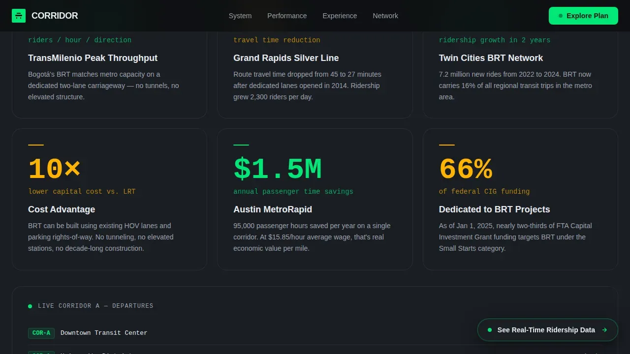Select the 66% federal CIG funding figure
This screenshot has width=630, height=354.
466,169
